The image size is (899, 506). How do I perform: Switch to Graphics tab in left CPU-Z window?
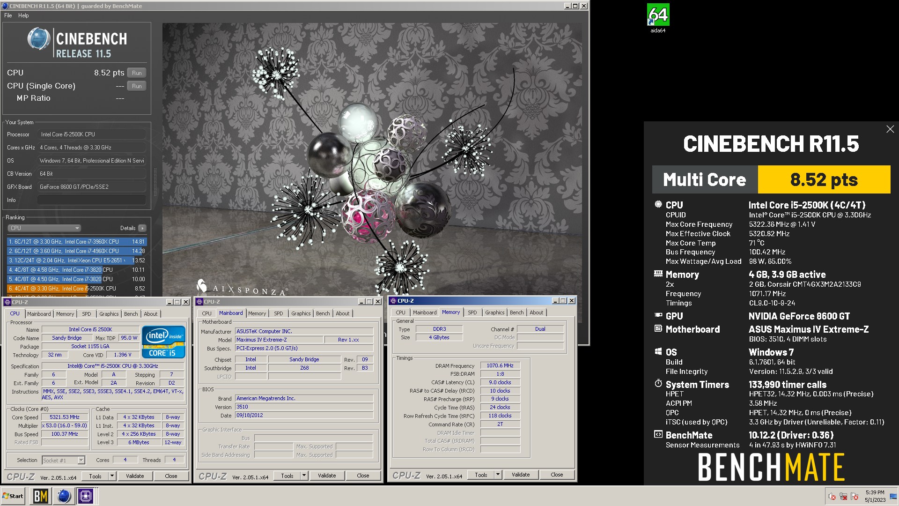point(109,314)
